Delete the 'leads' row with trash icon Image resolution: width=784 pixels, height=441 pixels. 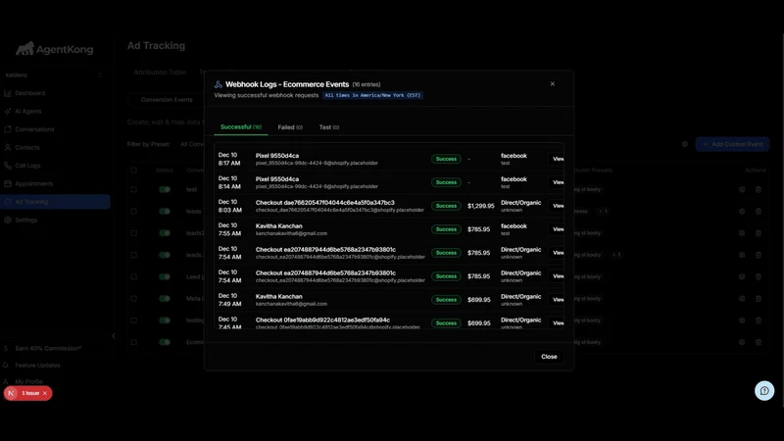pos(759,211)
